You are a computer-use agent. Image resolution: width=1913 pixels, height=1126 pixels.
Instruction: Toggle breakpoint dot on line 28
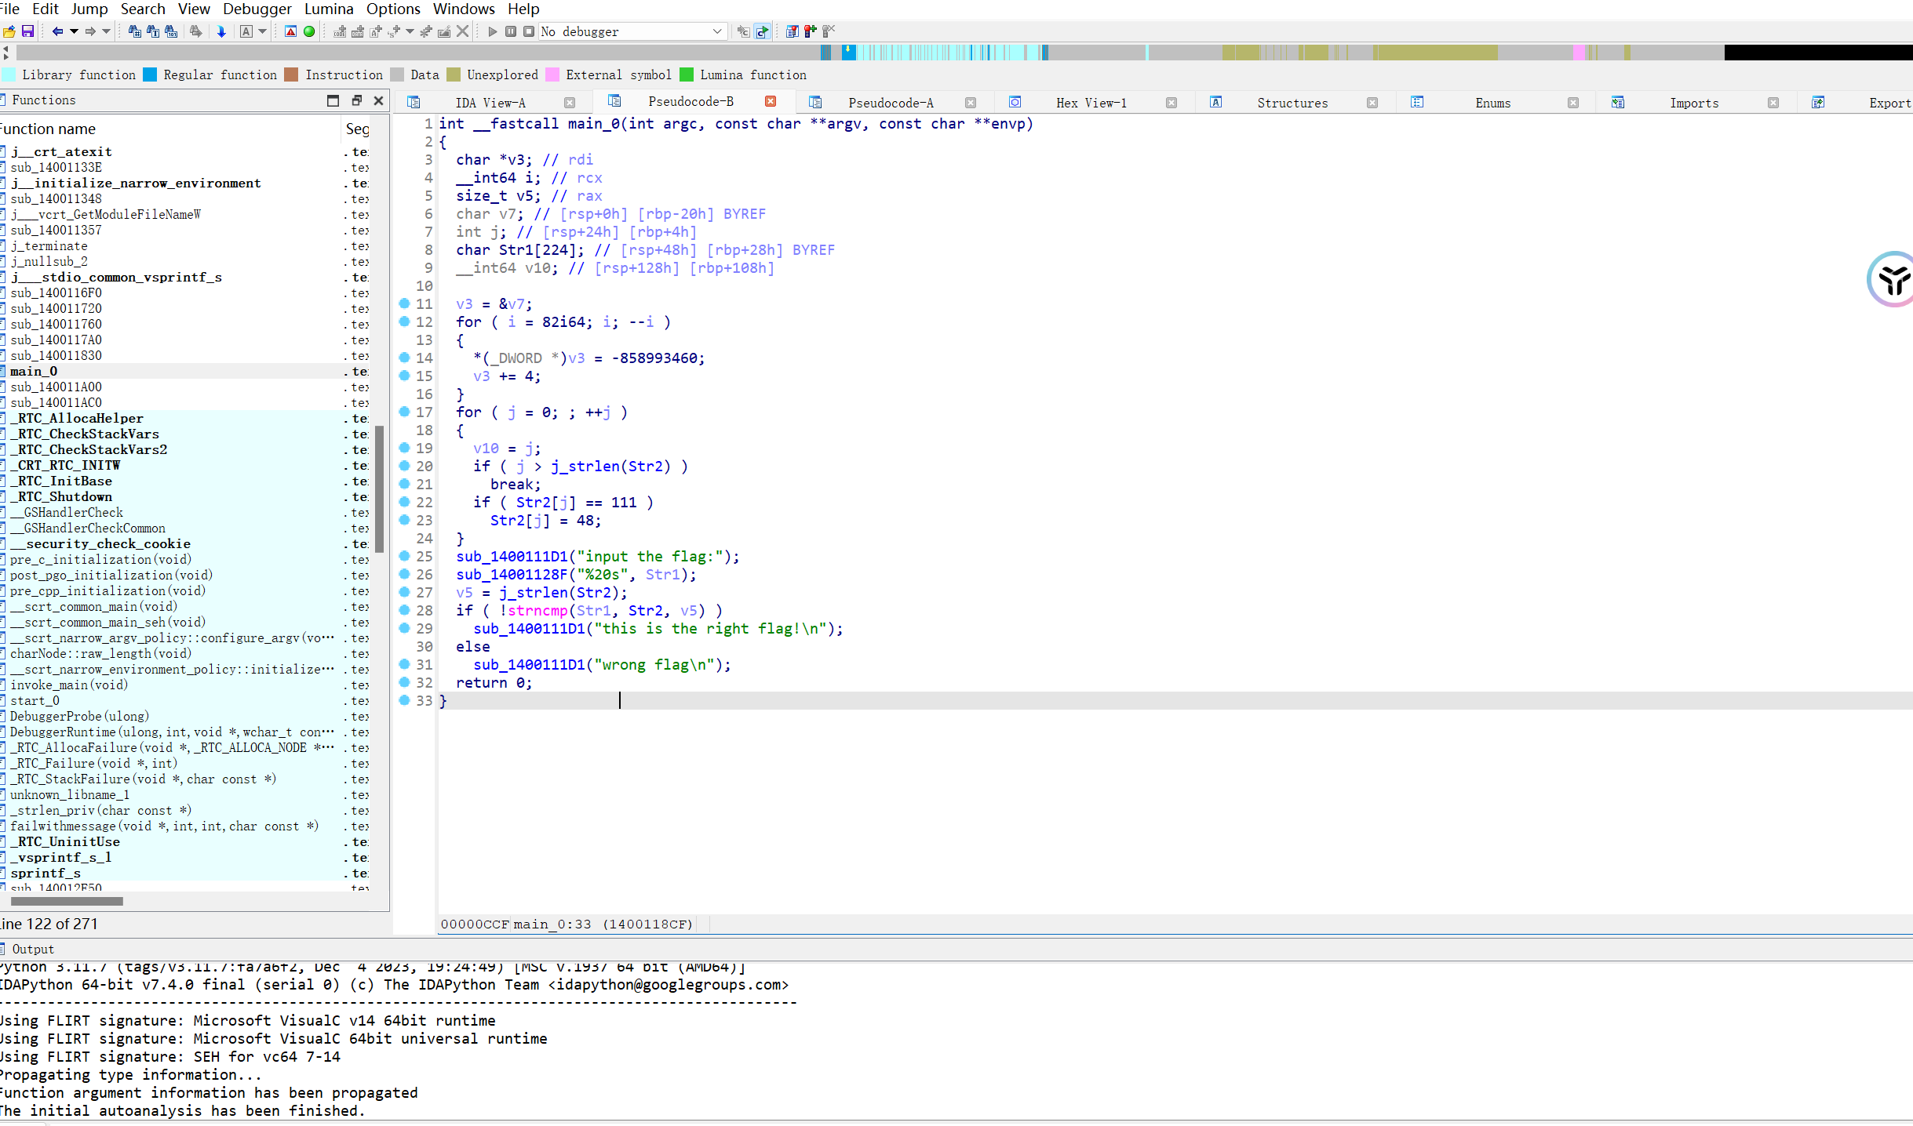[x=404, y=609]
